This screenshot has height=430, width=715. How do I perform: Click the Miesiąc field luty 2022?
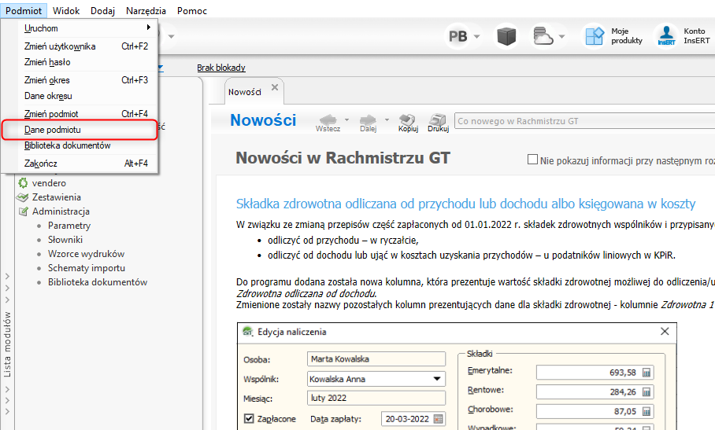coord(376,398)
